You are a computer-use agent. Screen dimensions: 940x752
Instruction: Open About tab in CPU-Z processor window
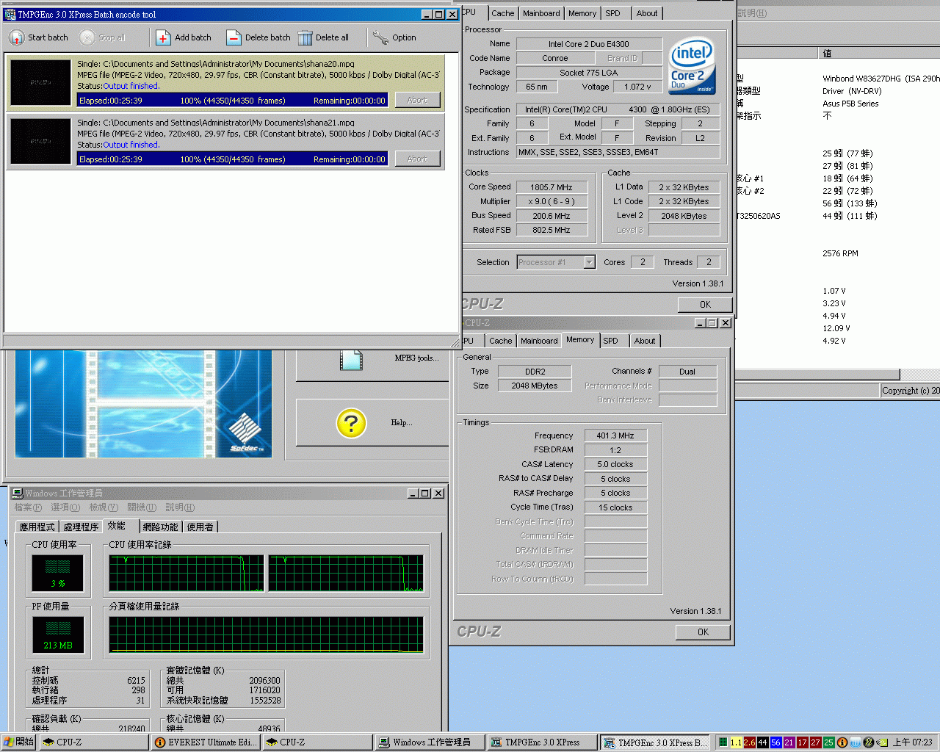tap(647, 13)
